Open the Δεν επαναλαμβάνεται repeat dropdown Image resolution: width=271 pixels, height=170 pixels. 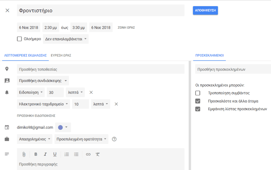click(x=66, y=39)
